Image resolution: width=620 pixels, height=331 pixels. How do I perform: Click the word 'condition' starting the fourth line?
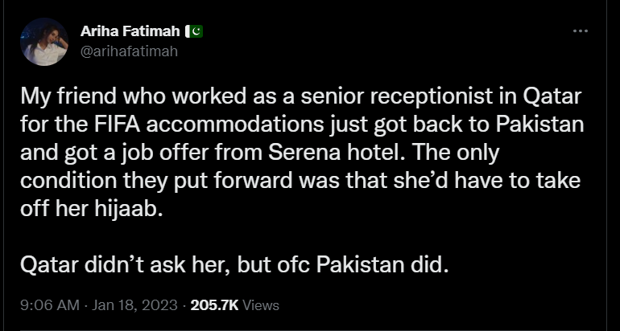(68, 182)
